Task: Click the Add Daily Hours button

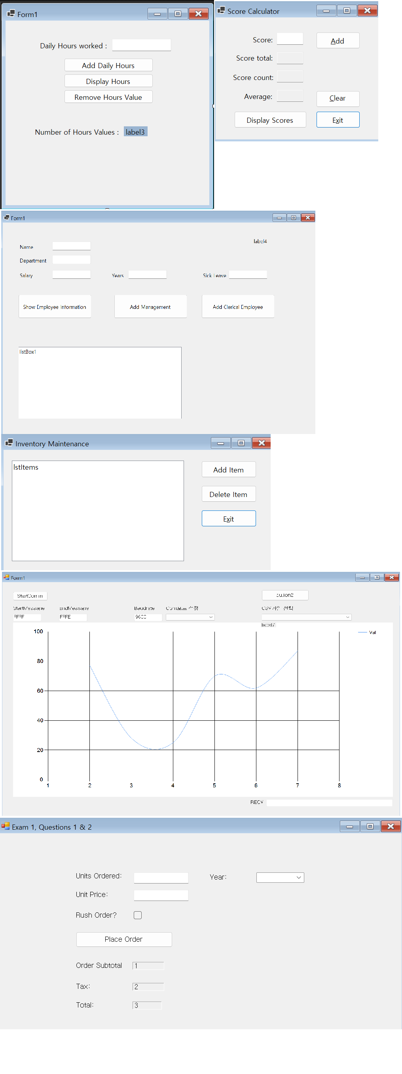Action: [x=108, y=65]
